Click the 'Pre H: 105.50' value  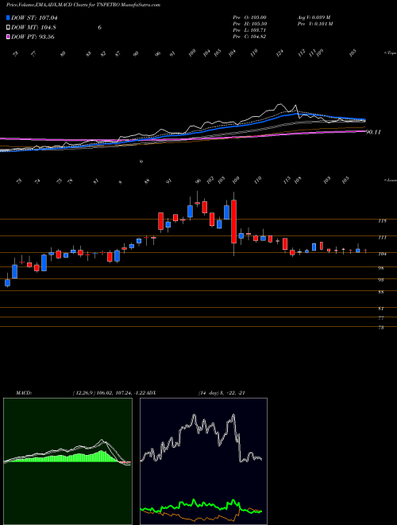(x=249, y=24)
